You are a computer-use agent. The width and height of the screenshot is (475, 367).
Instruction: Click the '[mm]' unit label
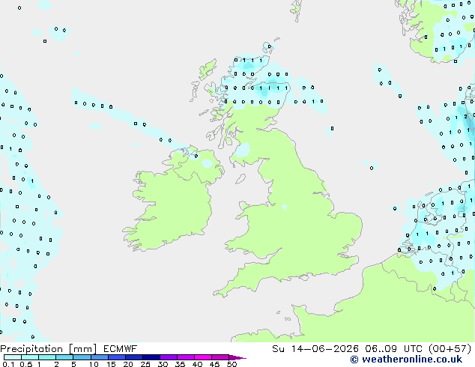point(82,349)
